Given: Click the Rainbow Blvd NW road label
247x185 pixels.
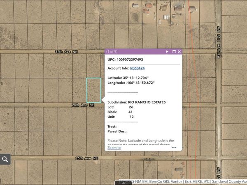Looking at the screenshot, I should point(219,42).
